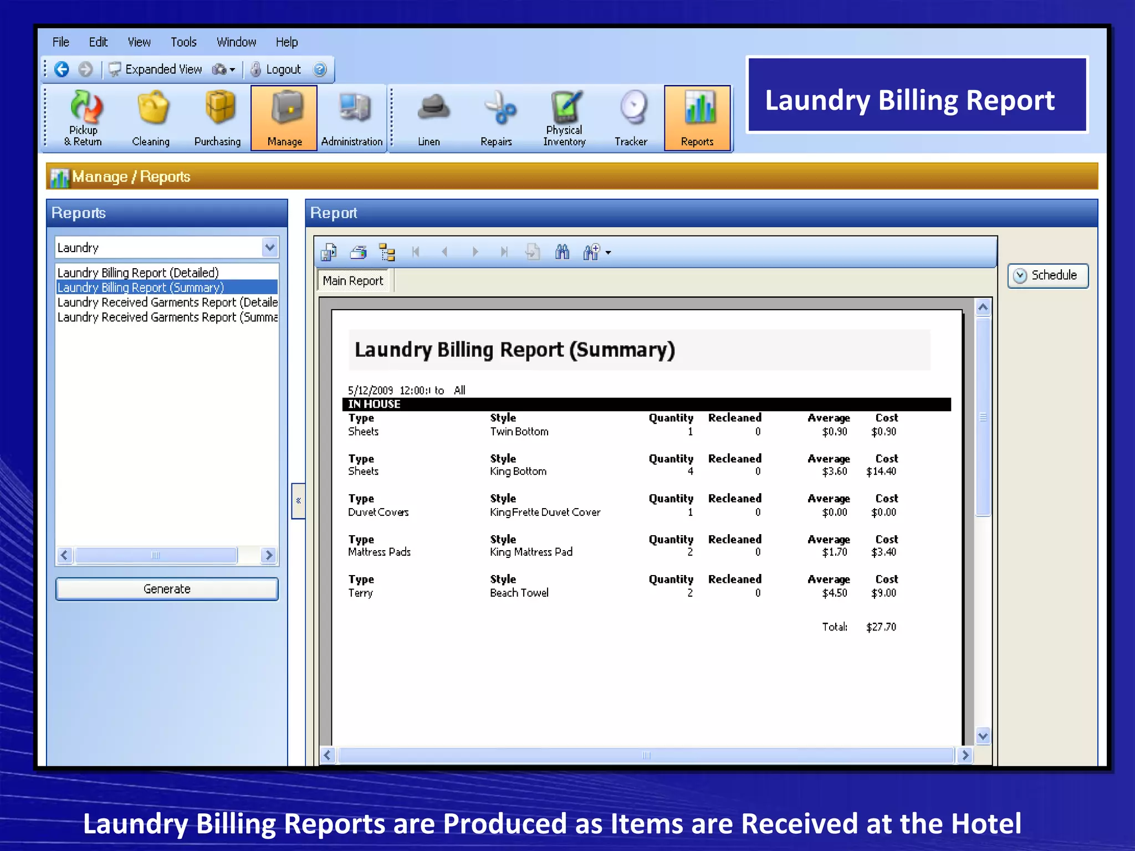The height and width of the screenshot is (851, 1135).
Task: Open the View menu
Action: click(x=139, y=42)
